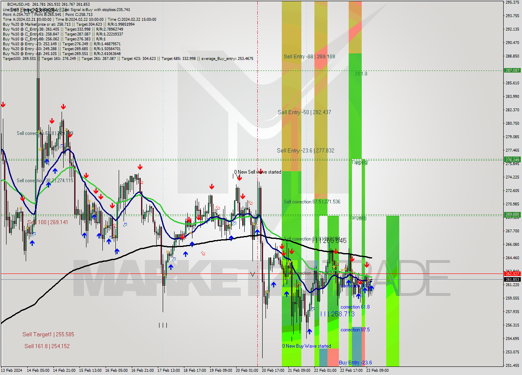Click the '0 New Sell wave started' label

click(258, 172)
